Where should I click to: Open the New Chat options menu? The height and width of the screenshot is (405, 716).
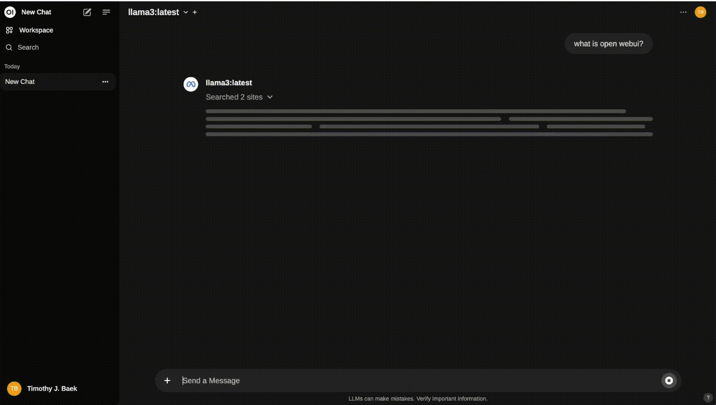click(105, 82)
